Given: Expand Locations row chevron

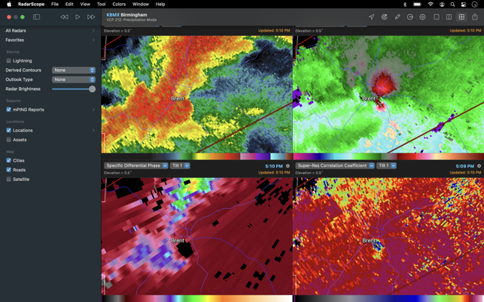Looking at the screenshot, I should [93, 131].
